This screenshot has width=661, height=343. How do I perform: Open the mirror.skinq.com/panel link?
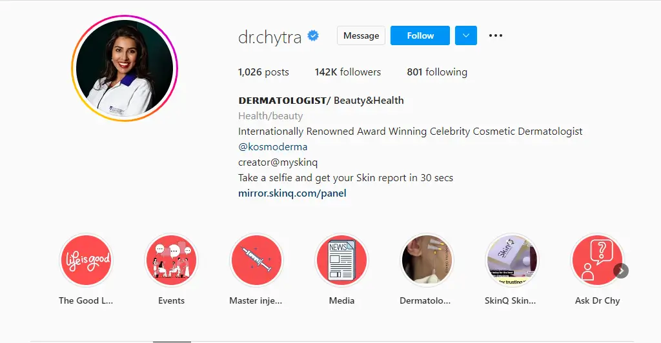pos(292,193)
